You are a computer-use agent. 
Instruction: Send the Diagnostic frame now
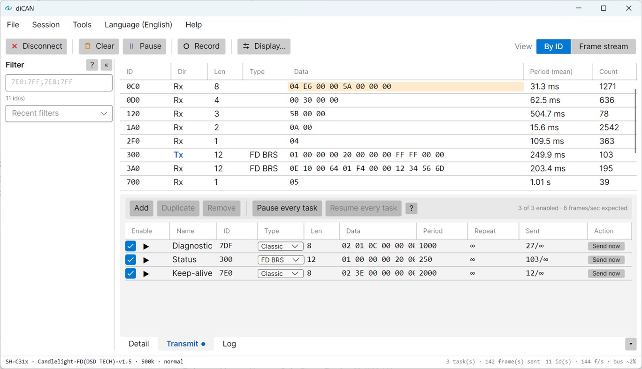(x=606, y=246)
